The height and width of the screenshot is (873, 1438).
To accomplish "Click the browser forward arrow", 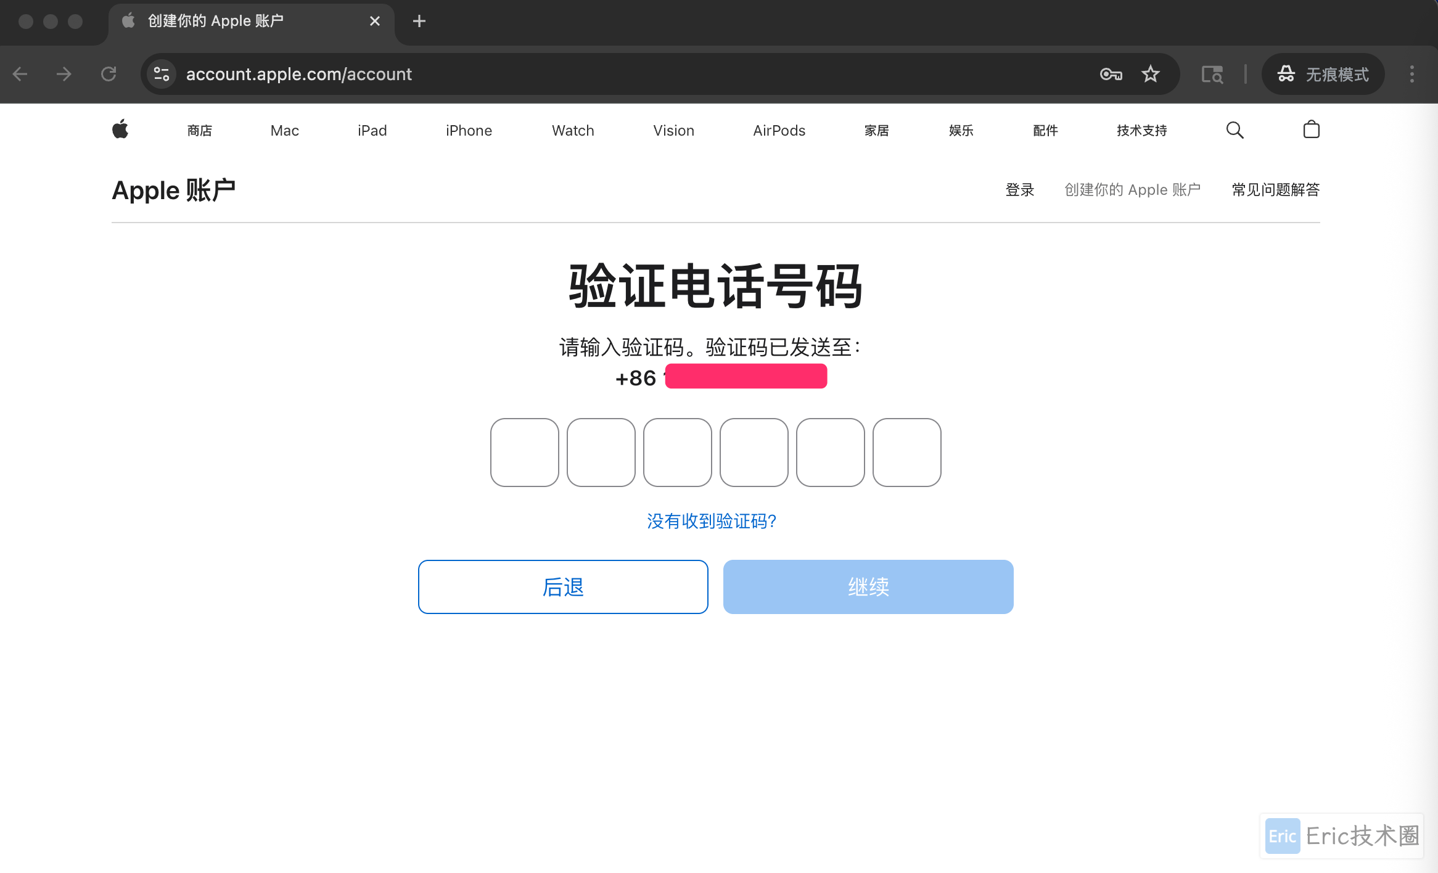I will [64, 74].
